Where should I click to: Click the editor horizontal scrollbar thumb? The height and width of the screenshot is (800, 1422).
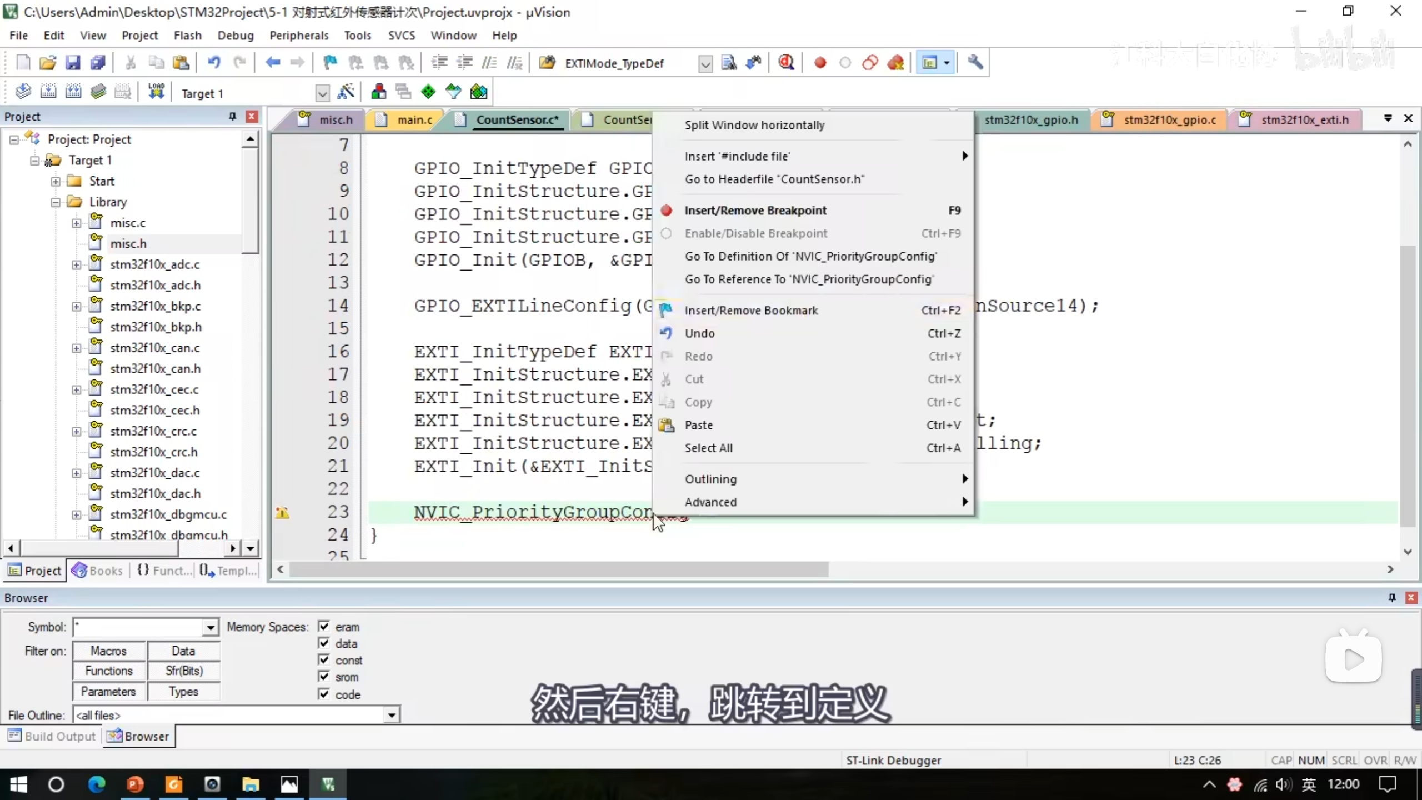click(x=558, y=569)
